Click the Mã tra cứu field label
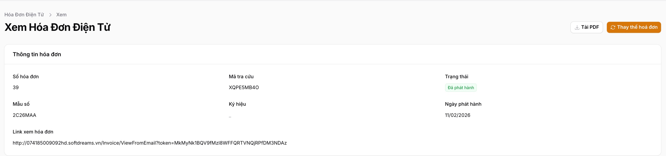Image resolution: width=666 pixels, height=156 pixels. point(241,76)
